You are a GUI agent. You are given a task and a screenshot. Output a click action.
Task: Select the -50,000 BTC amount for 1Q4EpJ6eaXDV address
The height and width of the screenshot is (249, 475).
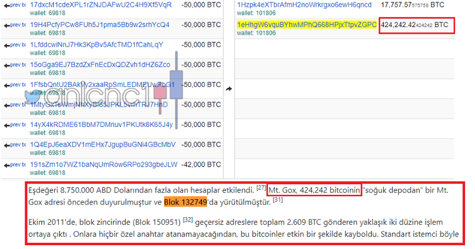tap(201, 145)
